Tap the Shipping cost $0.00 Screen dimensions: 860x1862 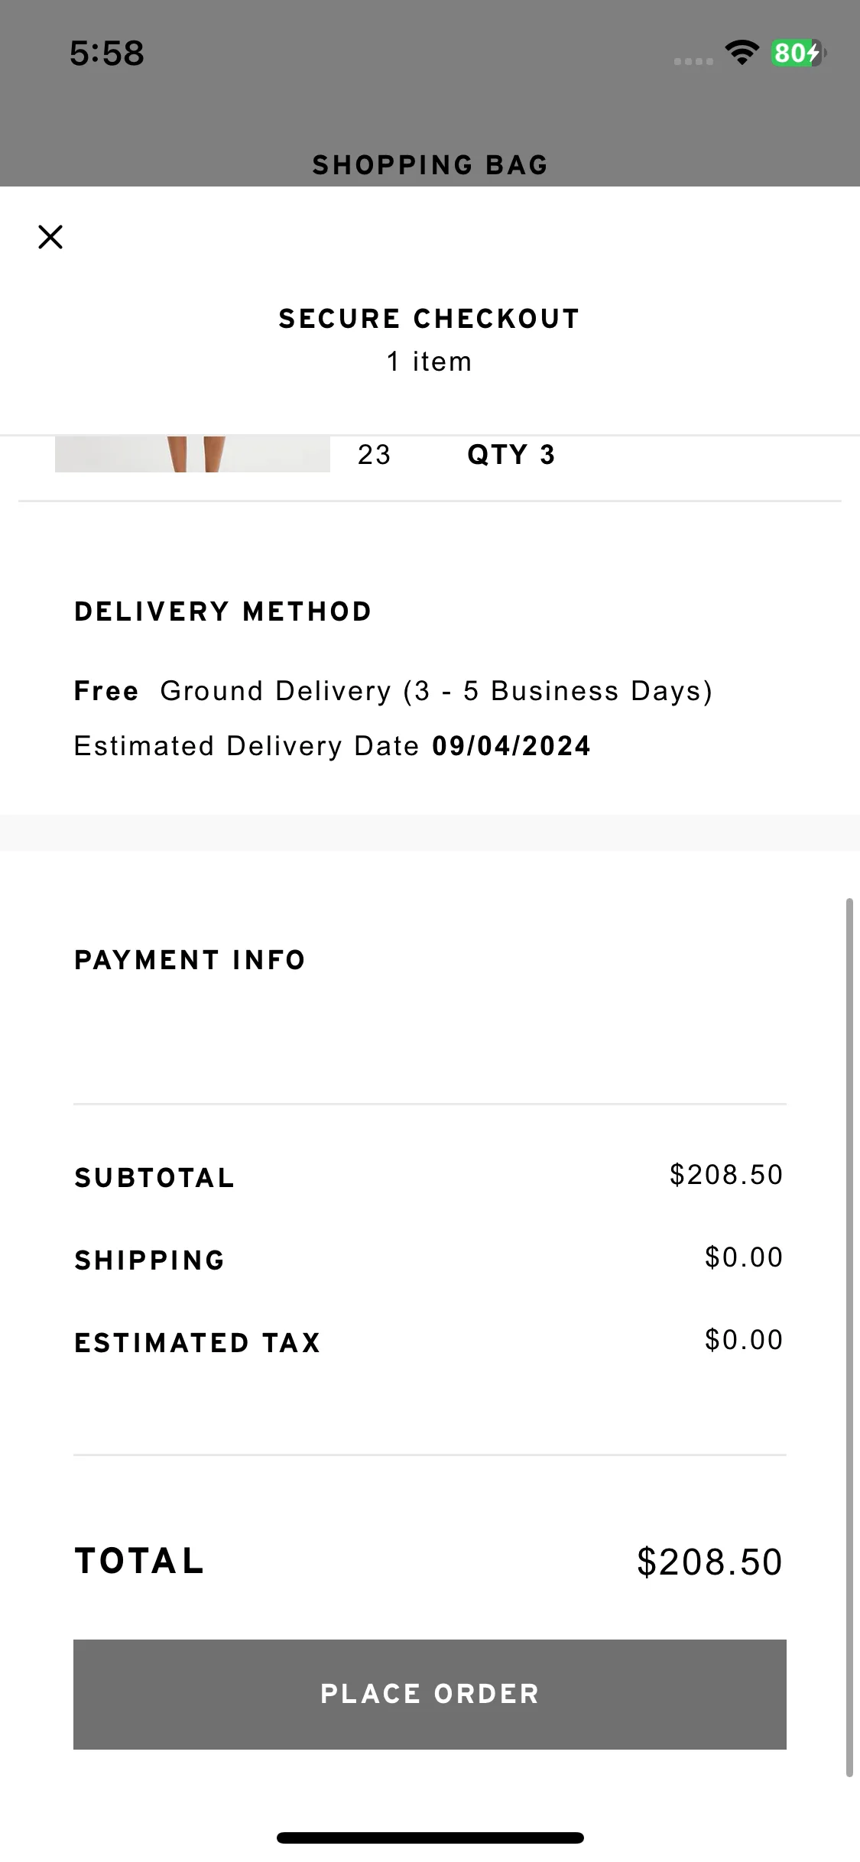744,1257
